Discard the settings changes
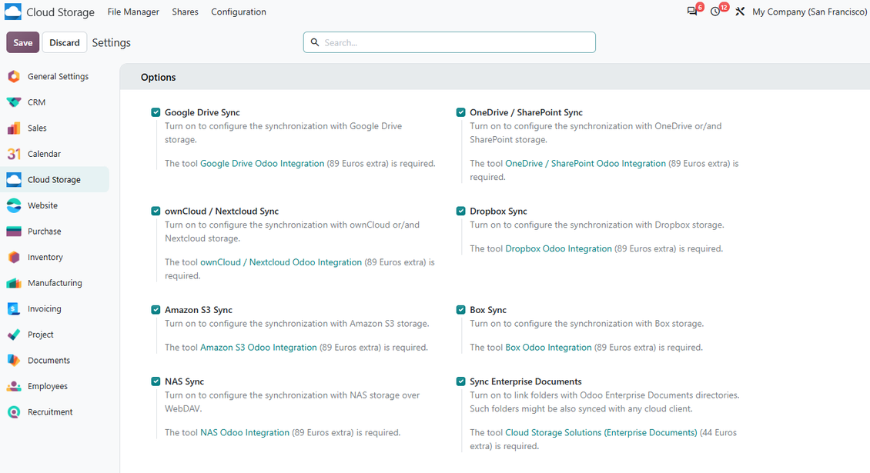 pos(65,43)
